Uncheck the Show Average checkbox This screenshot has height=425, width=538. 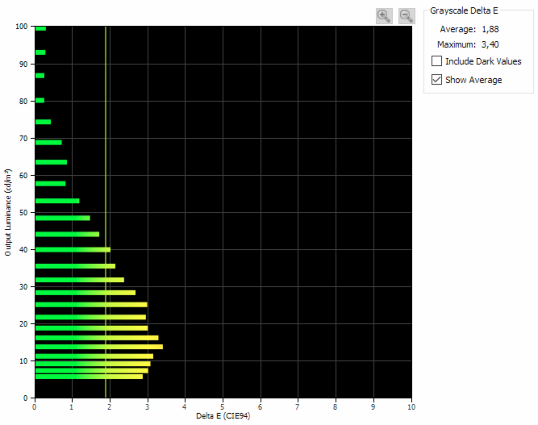point(437,80)
